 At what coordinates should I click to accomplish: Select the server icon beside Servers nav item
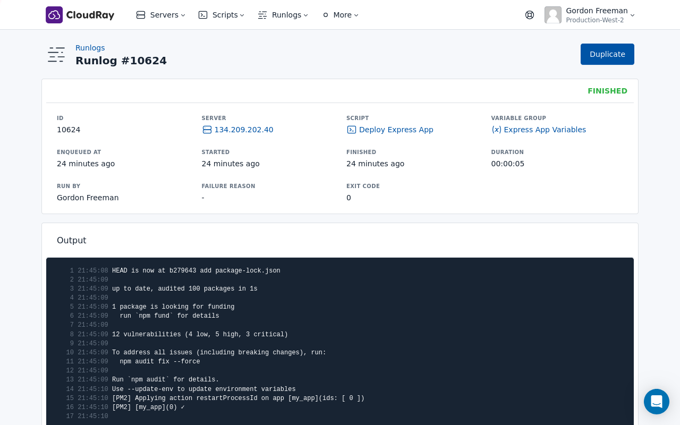click(140, 15)
